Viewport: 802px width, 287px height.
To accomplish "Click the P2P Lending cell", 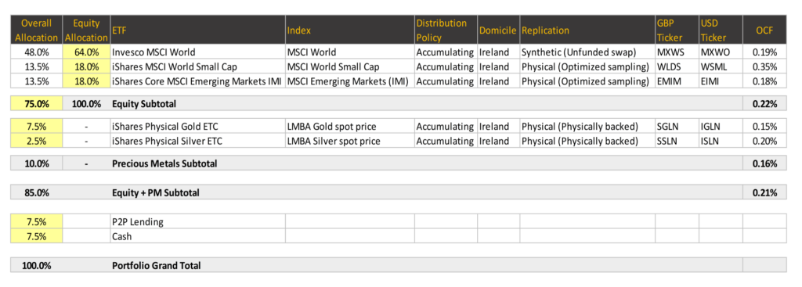I will (197, 221).
